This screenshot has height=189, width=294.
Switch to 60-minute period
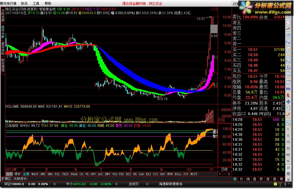[288, 155]
